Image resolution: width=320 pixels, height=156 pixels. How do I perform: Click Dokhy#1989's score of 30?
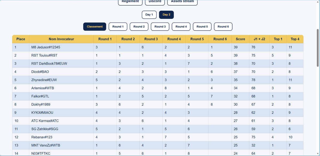pyautogui.click(x=236, y=104)
